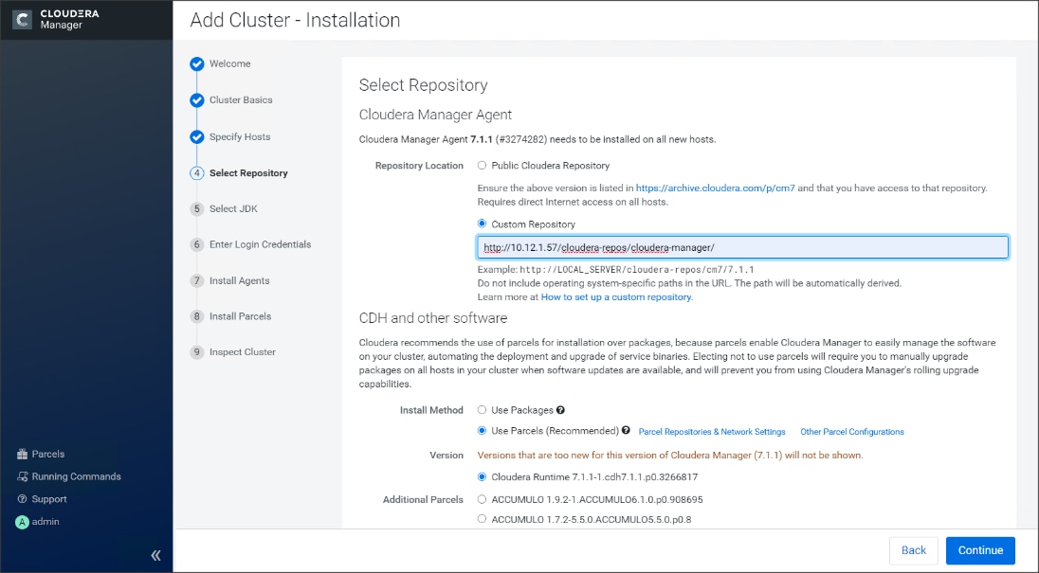
Task: Click the Back button
Action: click(913, 550)
